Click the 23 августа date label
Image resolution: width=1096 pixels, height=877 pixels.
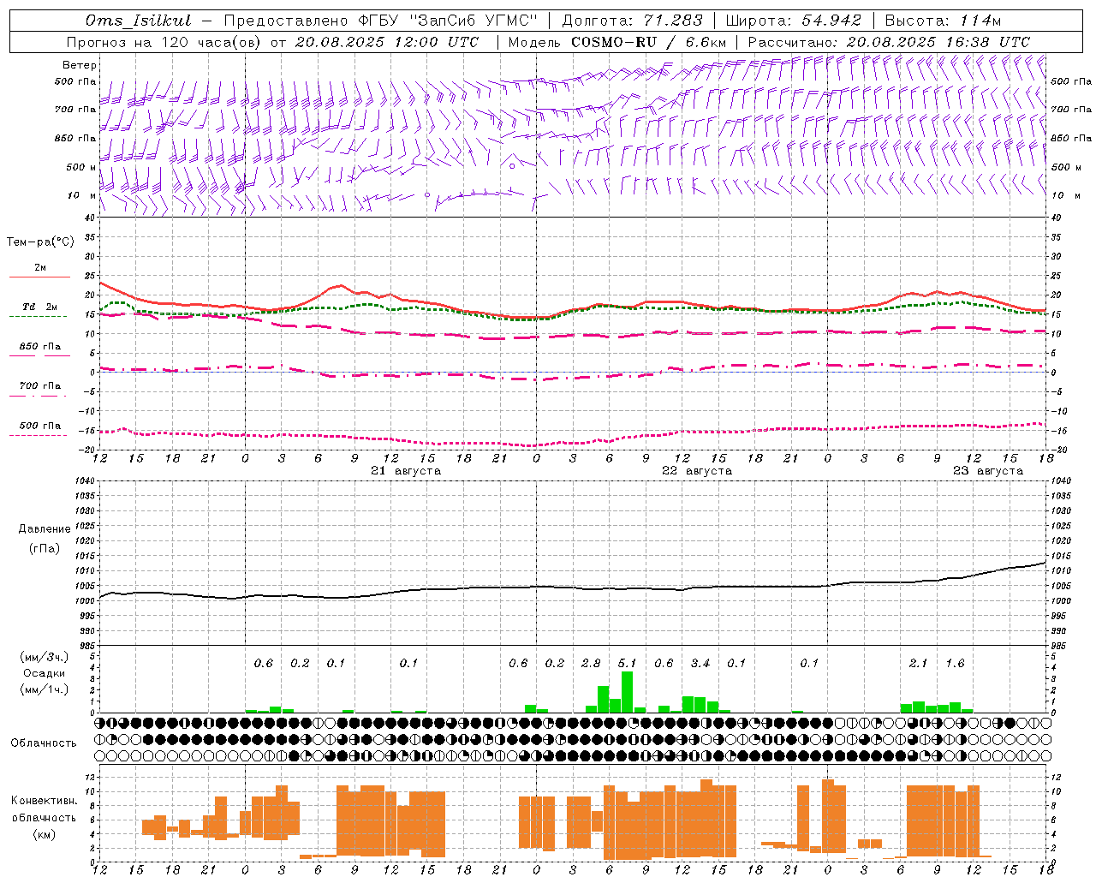click(988, 471)
